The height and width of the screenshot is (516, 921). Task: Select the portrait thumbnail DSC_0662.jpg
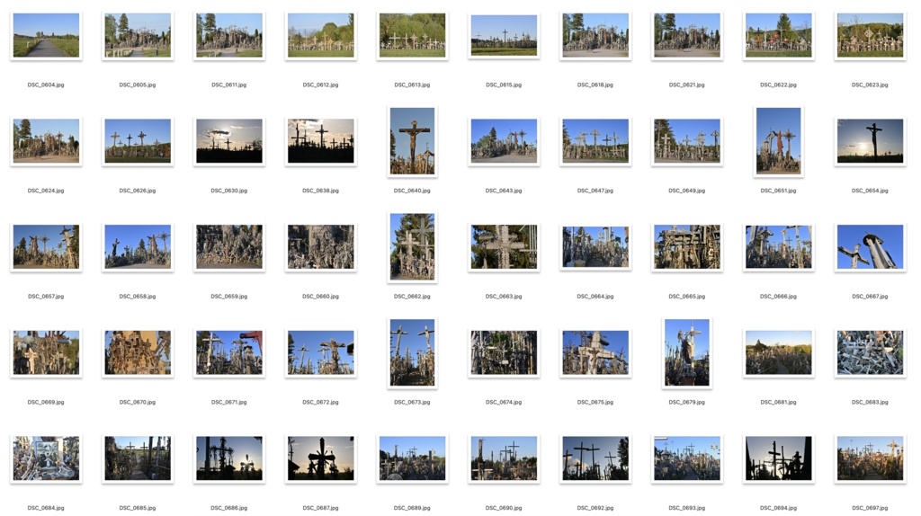412,246
